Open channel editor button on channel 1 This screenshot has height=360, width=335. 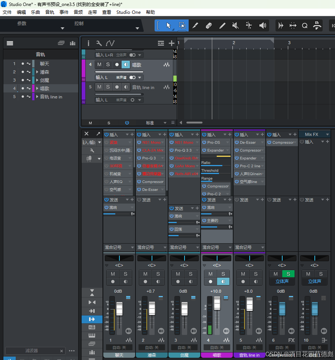(x=129, y=331)
